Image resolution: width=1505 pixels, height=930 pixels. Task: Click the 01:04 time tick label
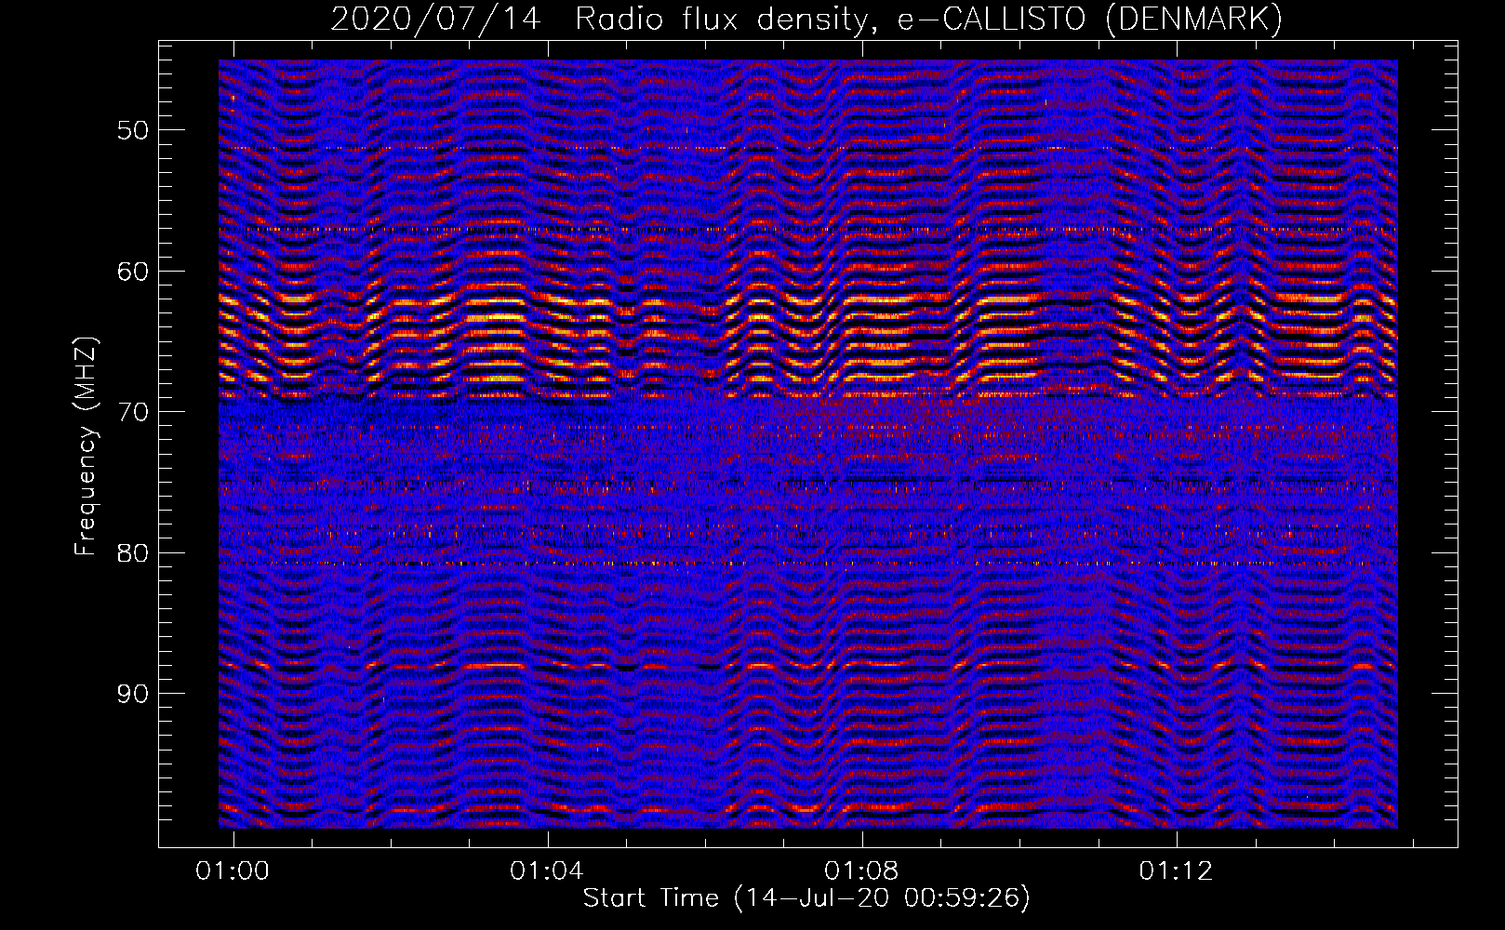coord(547,870)
